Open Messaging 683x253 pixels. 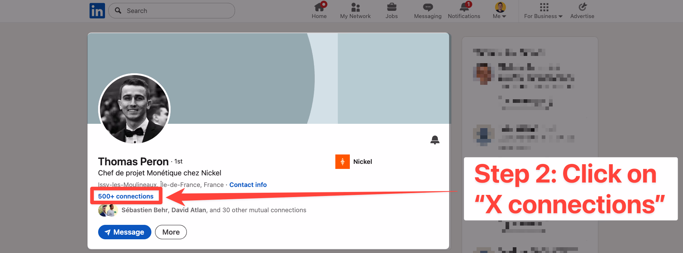point(428,10)
